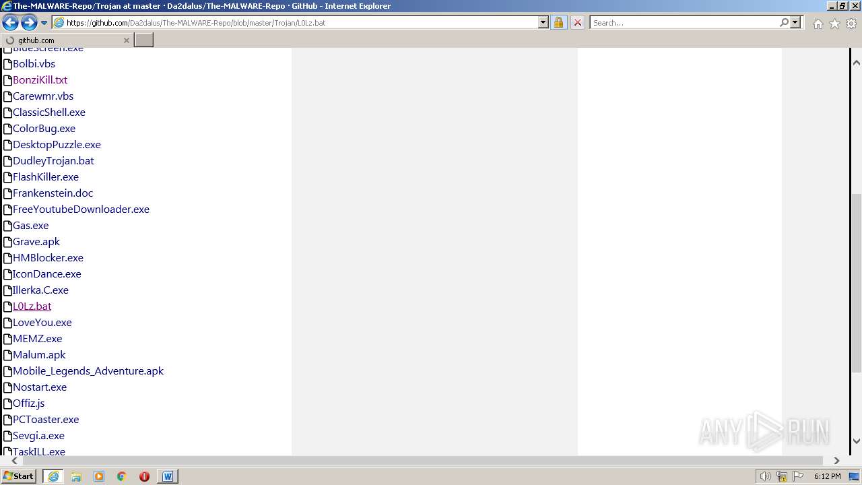Image resolution: width=862 pixels, height=485 pixels.
Task: Open the Windows Start menu
Action: pos(19,476)
